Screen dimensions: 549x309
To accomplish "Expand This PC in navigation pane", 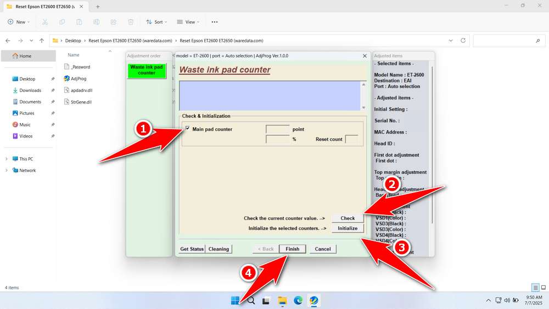I will (x=6, y=159).
